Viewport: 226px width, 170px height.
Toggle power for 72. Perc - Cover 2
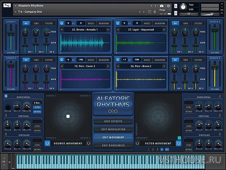coord(61,60)
